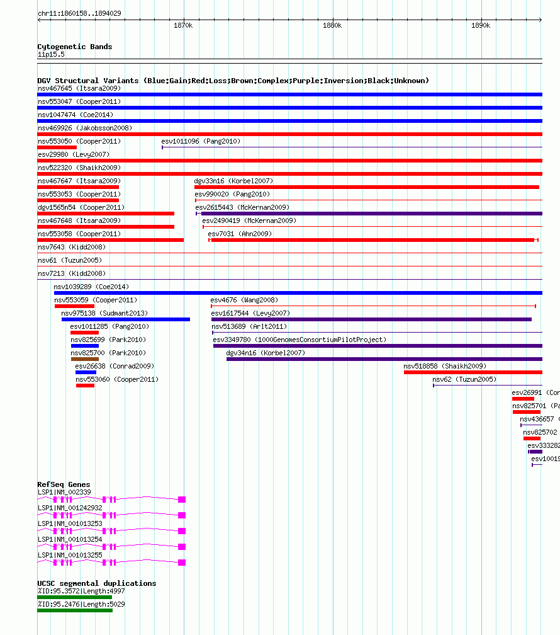Open the esv2490419 (McKernan2009) label

click(249, 220)
